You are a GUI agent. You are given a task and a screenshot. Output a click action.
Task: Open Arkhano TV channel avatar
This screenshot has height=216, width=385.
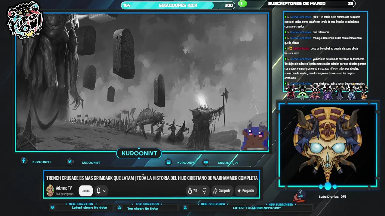coord(50,190)
